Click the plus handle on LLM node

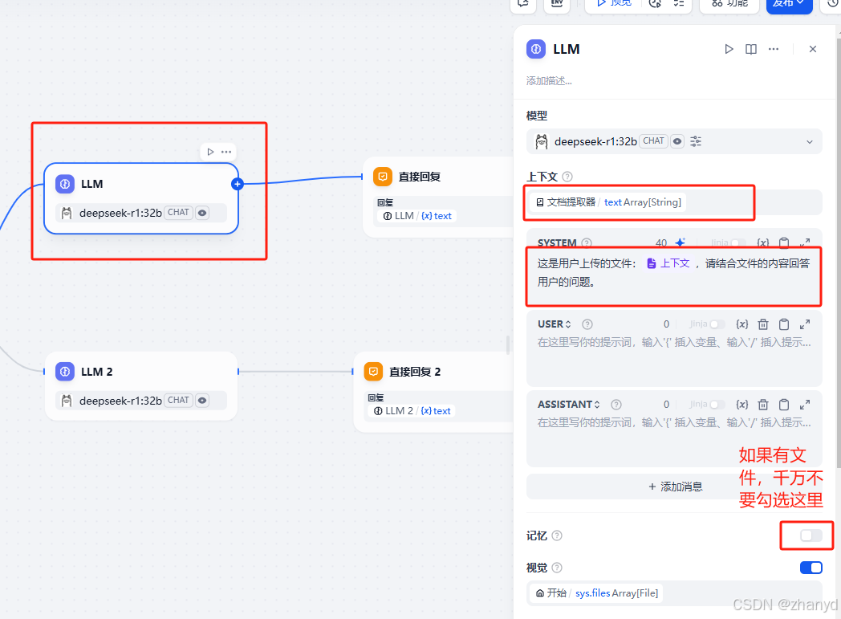click(x=238, y=184)
